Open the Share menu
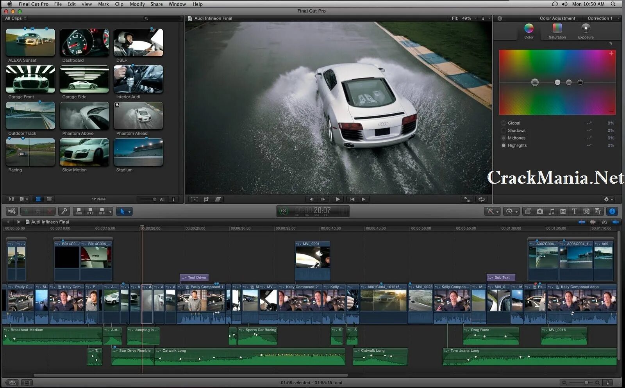The width and height of the screenshot is (625, 388). tap(157, 4)
